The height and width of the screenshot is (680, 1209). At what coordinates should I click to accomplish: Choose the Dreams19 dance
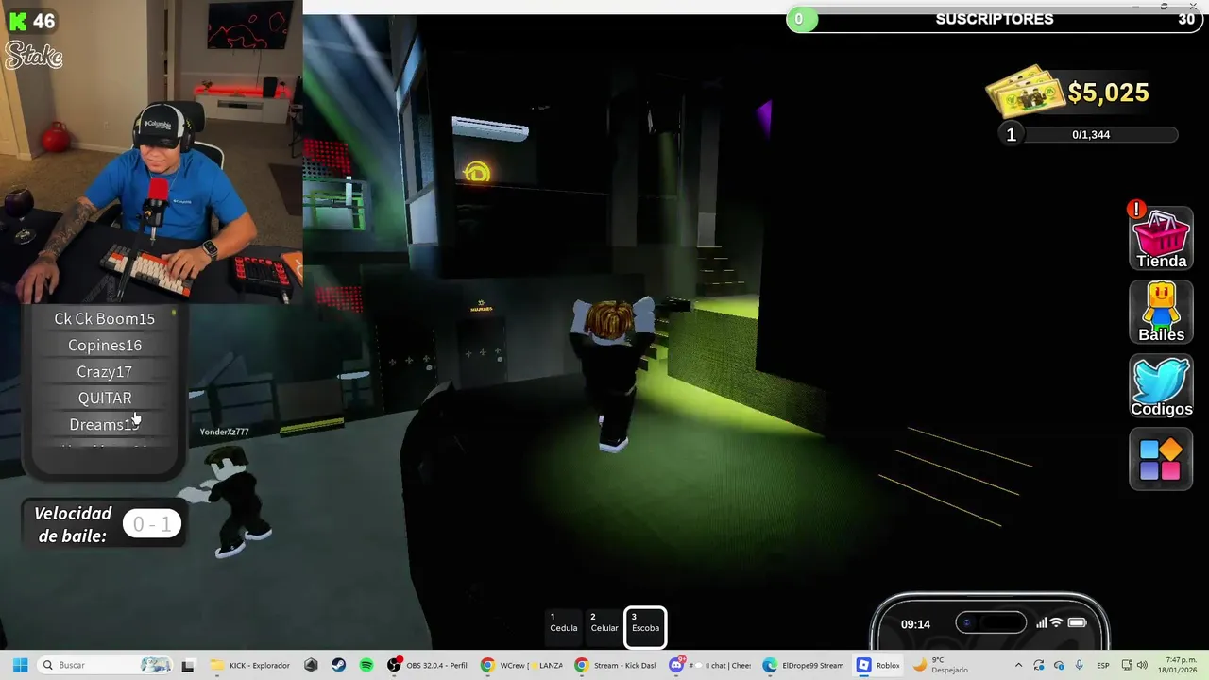click(x=104, y=425)
